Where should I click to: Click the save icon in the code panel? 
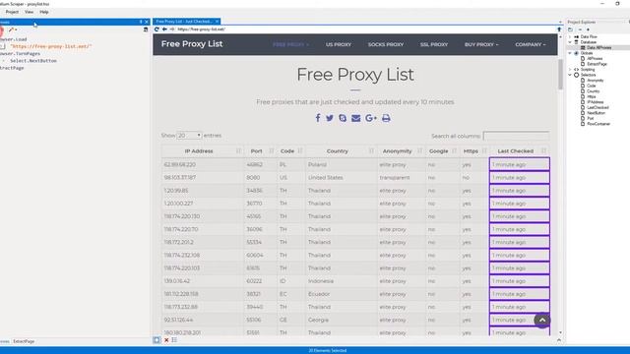tap(146, 29)
